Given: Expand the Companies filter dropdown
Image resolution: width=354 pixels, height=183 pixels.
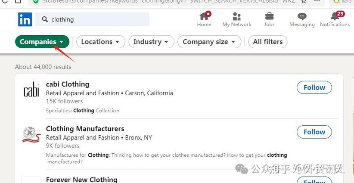Looking at the screenshot, I should tap(42, 42).
